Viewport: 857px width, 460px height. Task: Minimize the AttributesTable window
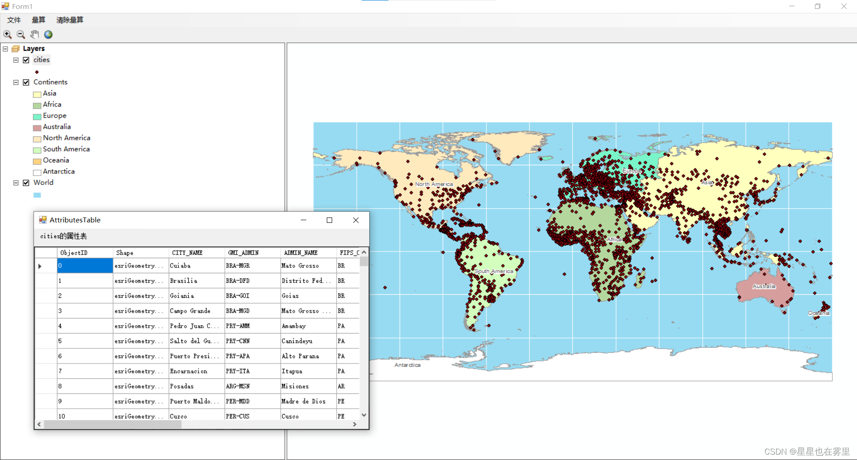tap(304, 220)
